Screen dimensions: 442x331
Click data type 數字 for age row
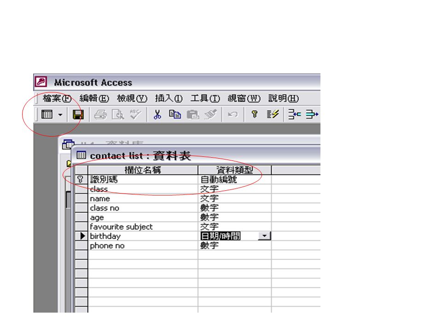coord(234,217)
